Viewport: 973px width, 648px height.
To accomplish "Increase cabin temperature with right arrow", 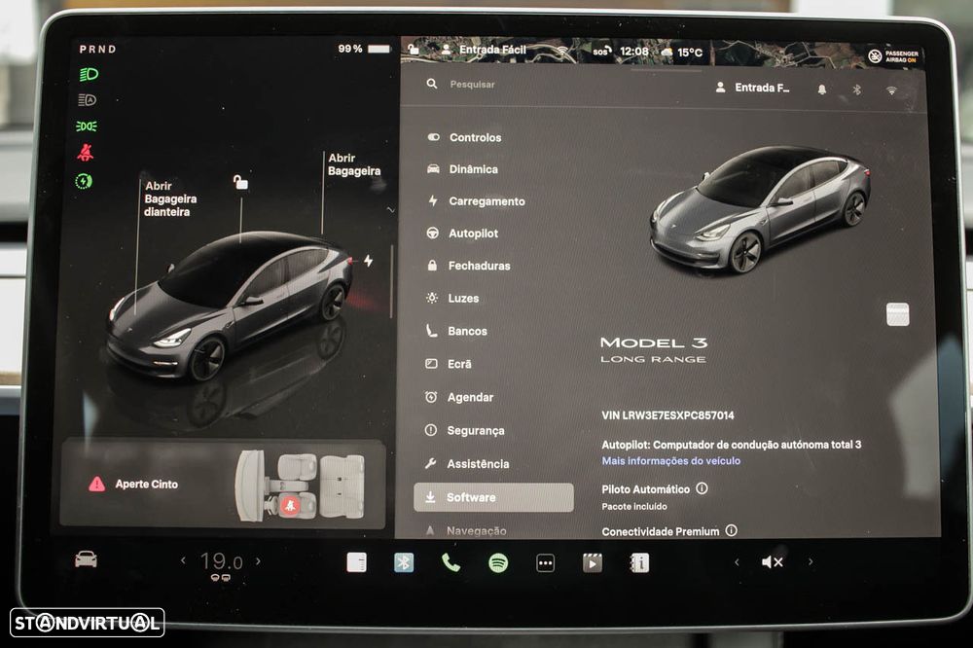I will (x=258, y=561).
